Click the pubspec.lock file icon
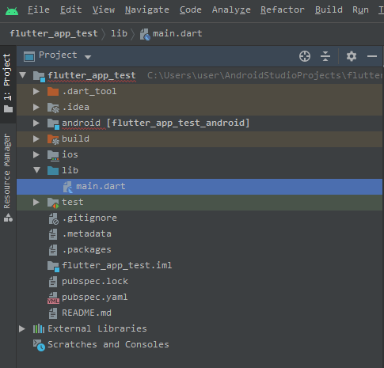The height and width of the screenshot is (368, 384). tap(53, 282)
